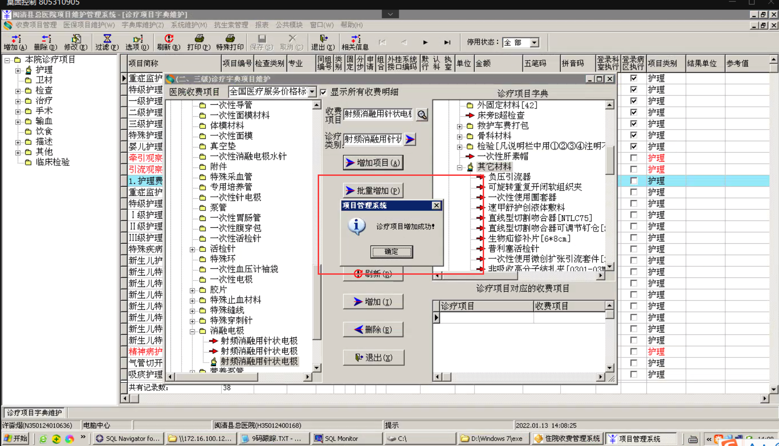Expand the 护理 node in left tree
The image size is (779, 446).
coord(18,70)
